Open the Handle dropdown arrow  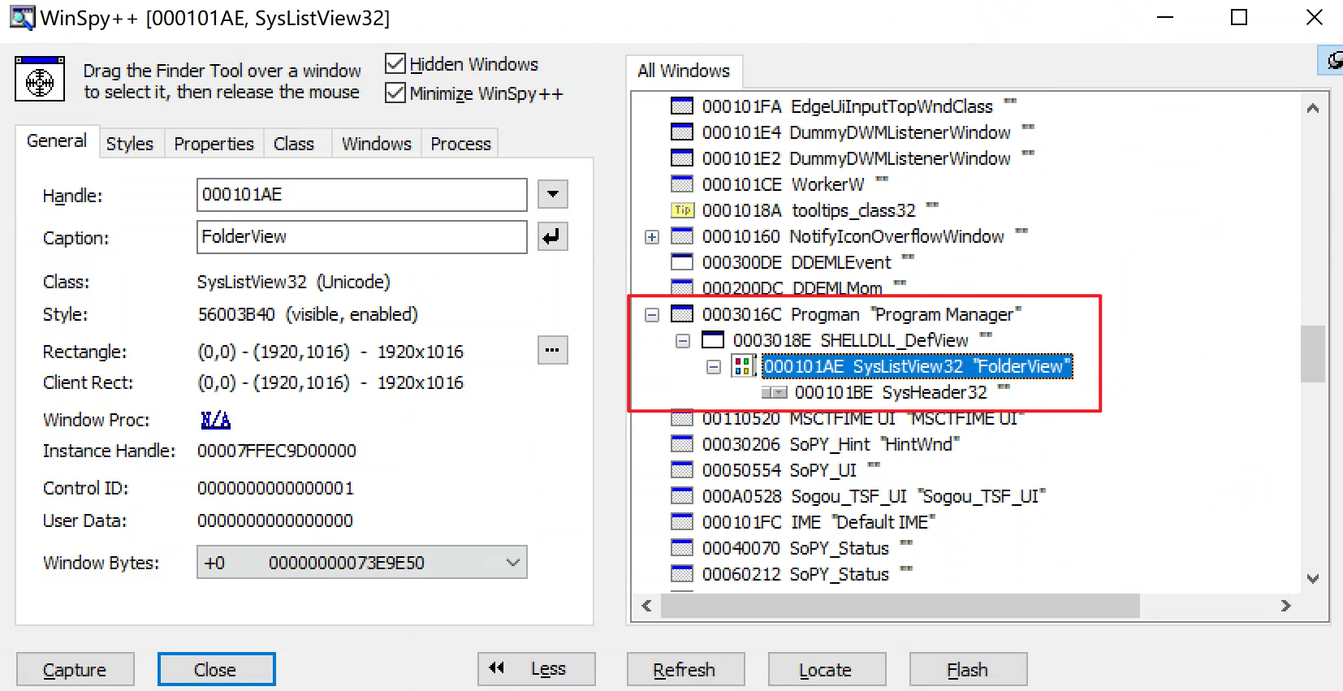[552, 195]
